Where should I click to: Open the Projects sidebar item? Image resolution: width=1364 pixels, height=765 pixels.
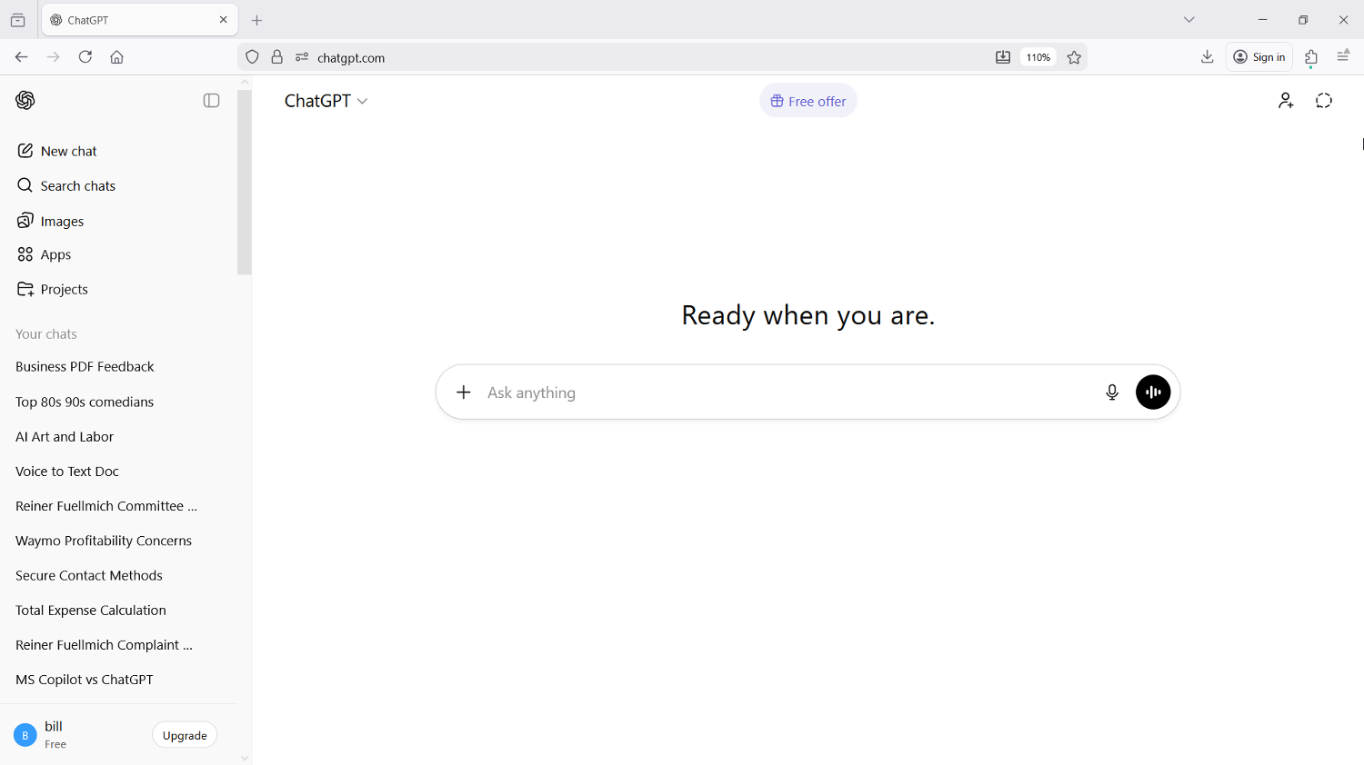[x=64, y=290]
